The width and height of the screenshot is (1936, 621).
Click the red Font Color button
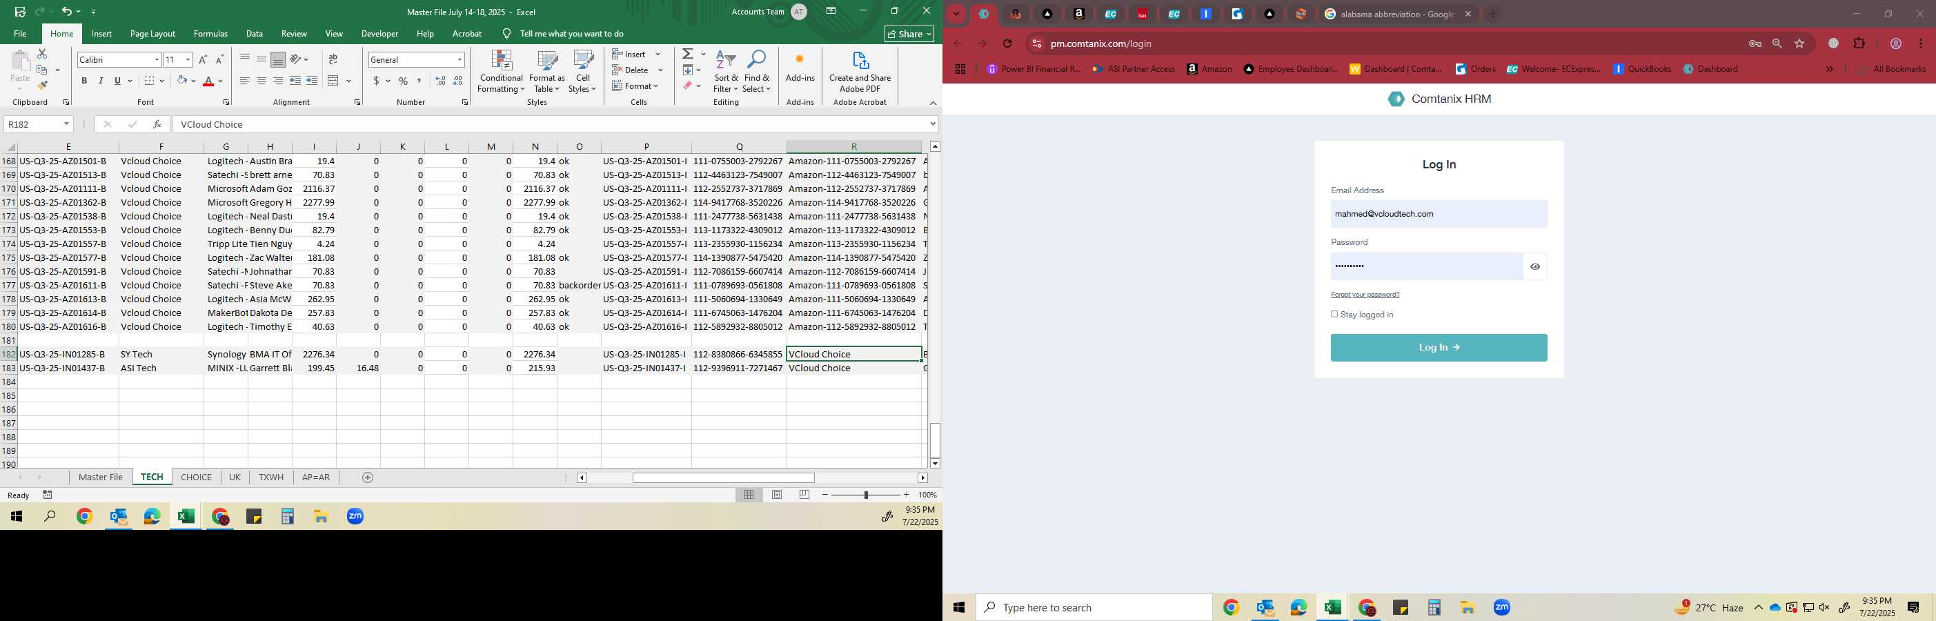209,81
